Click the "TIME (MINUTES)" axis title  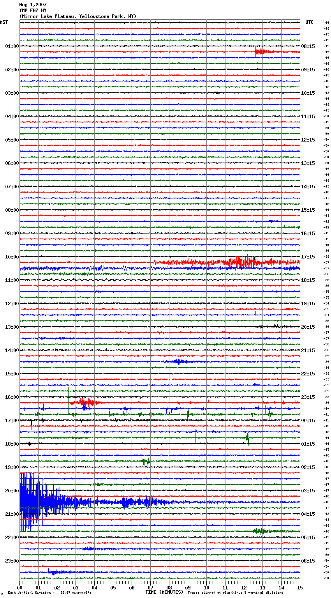(x=164, y=592)
